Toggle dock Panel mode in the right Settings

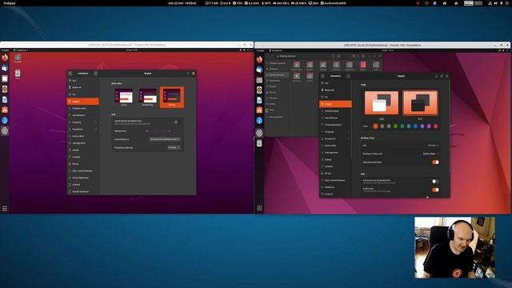435,190
